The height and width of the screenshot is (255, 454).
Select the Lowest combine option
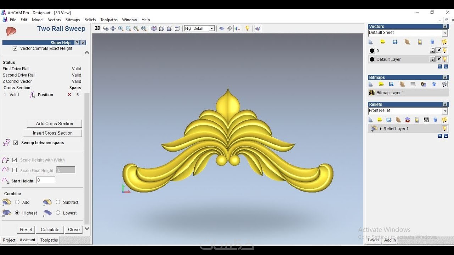coord(58,213)
